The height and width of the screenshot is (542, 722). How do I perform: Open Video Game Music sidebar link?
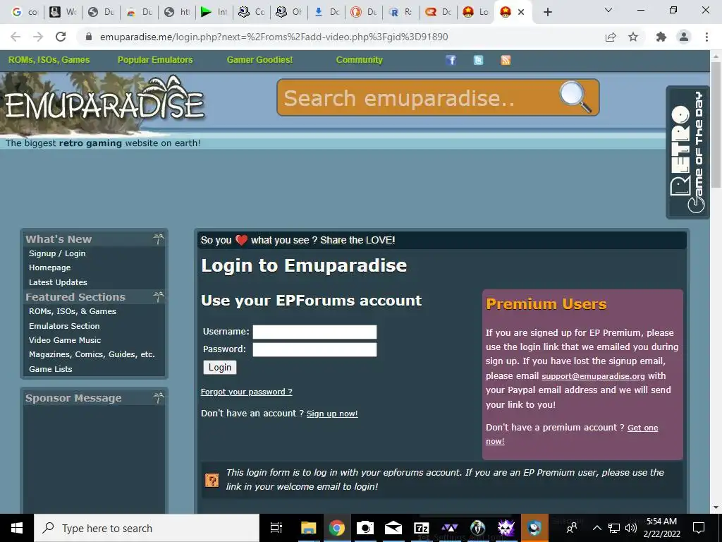65,340
